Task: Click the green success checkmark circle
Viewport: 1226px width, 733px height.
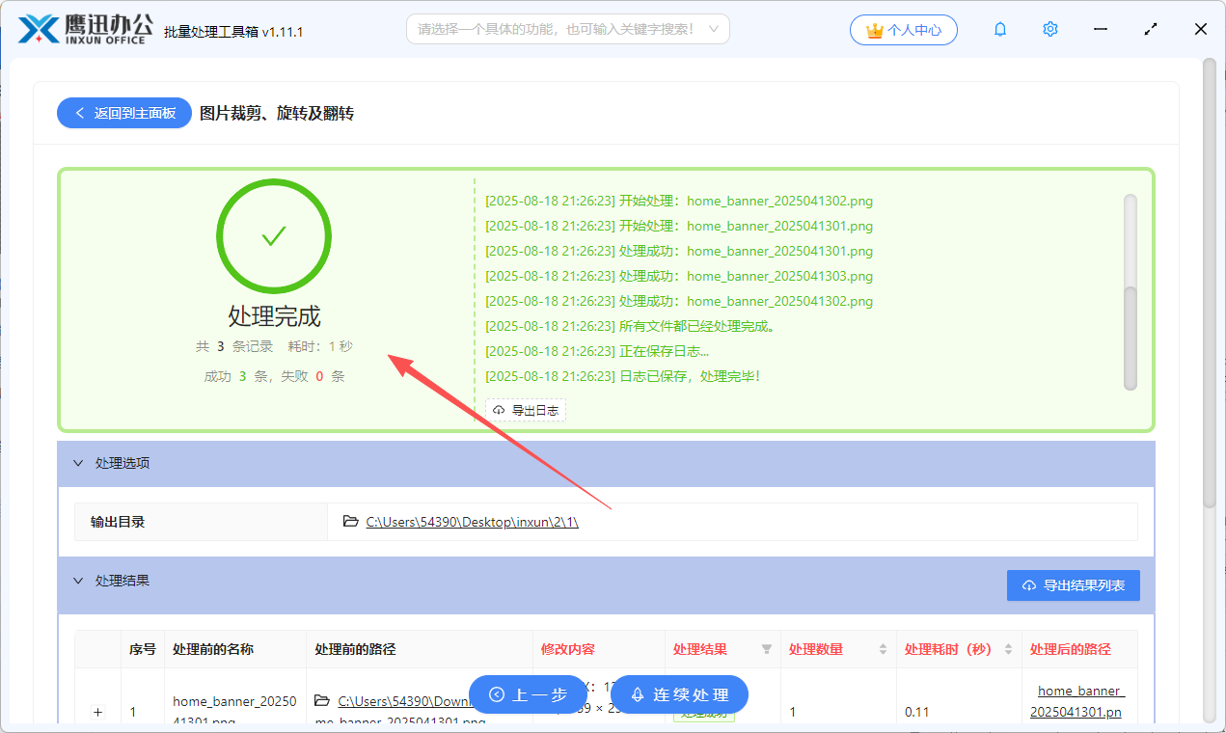Action: [x=274, y=236]
